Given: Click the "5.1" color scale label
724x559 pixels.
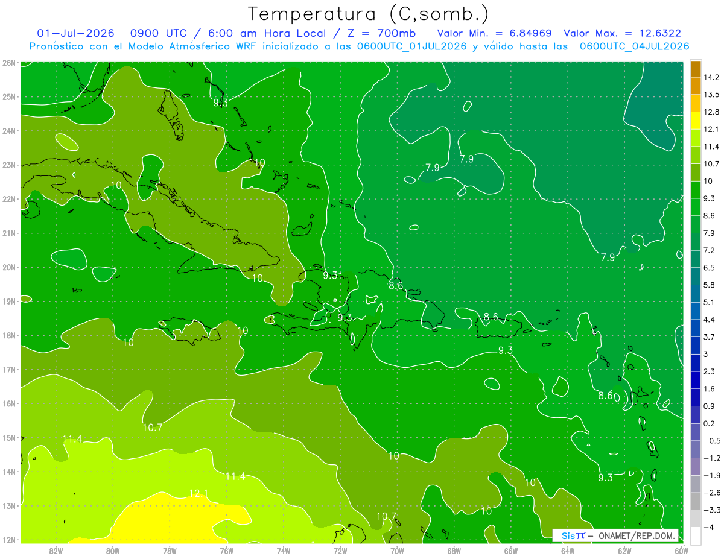Looking at the screenshot, I should tap(710, 302).
